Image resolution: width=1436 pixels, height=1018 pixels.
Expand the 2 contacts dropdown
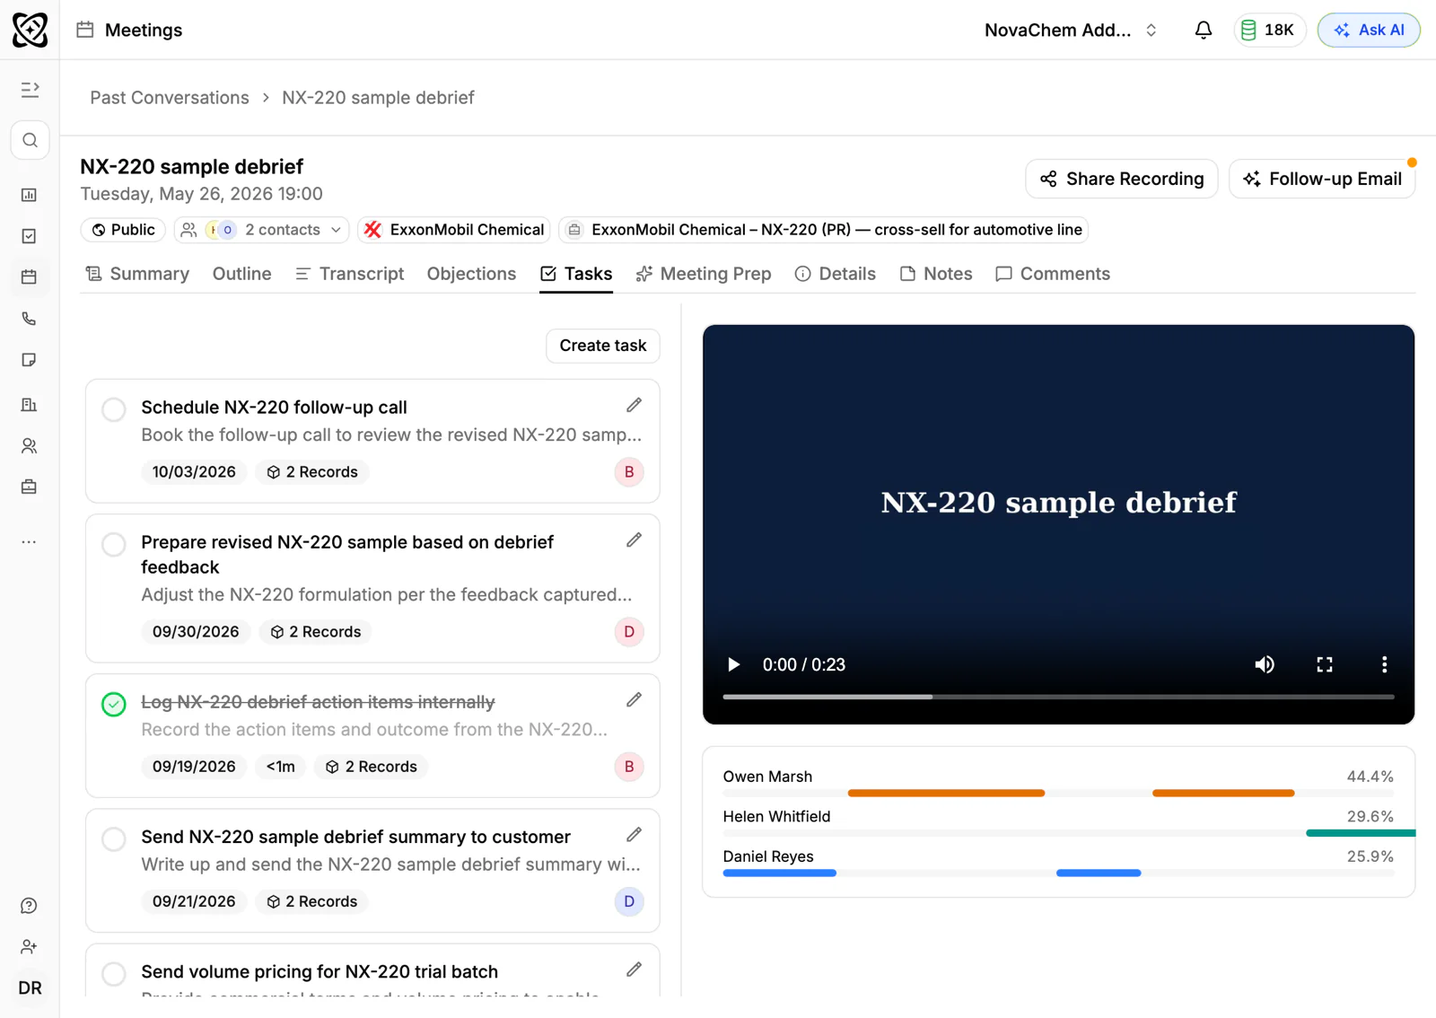pyautogui.click(x=262, y=230)
